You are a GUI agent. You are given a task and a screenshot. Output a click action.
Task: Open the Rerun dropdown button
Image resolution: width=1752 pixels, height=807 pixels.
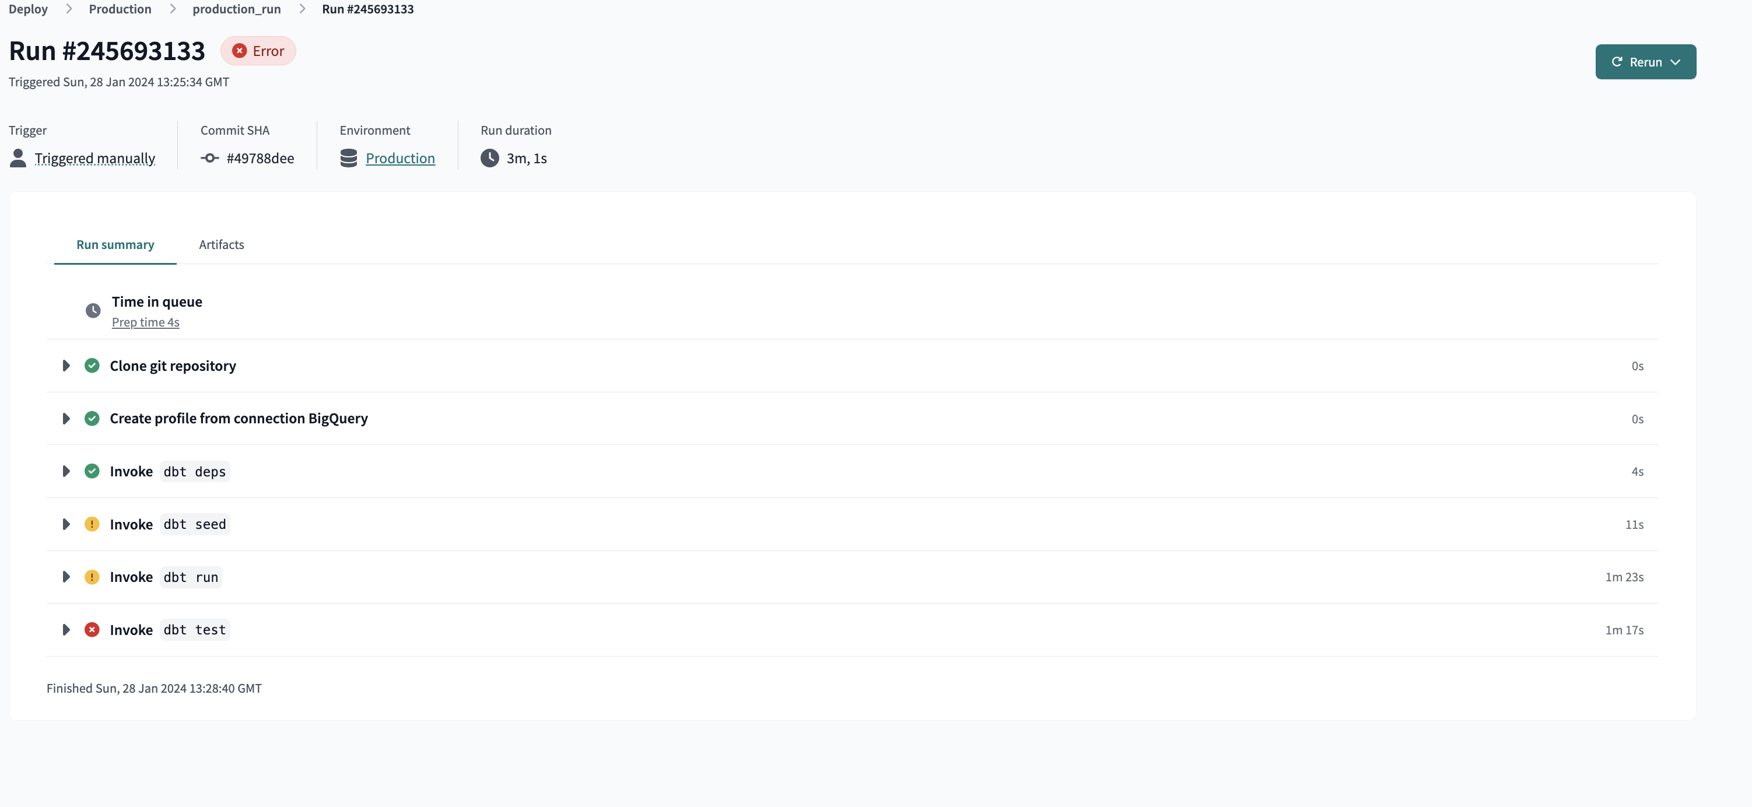pyautogui.click(x=1646, y=62)
